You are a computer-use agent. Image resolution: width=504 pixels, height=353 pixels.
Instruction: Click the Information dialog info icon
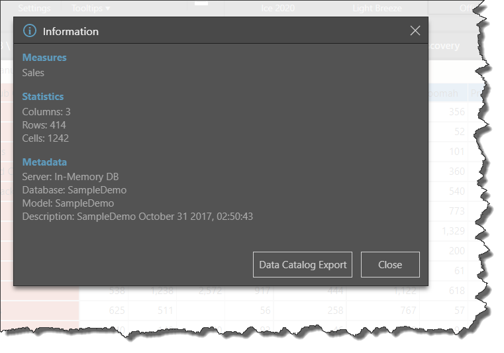(x=29, y=31)
